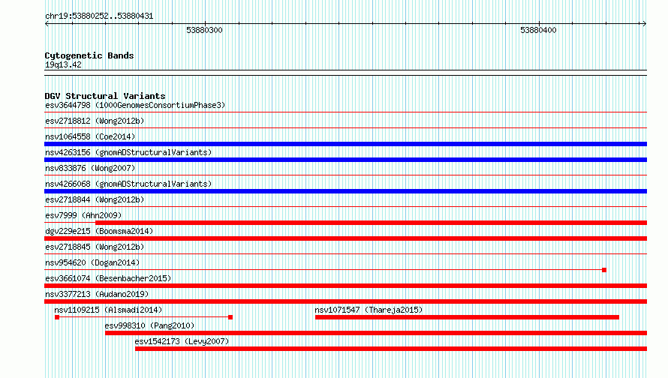Screen dimensions: 668x378
Task: Click the red bar of esv3661074
Action: click(x=345, y=286)
